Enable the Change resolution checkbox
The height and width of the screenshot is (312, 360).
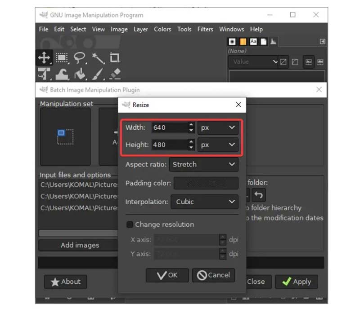click(130, 224)
